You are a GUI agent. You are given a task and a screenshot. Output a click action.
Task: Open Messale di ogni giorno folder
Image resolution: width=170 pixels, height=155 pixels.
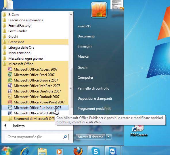pyautogui.click(x=35, y=58)
